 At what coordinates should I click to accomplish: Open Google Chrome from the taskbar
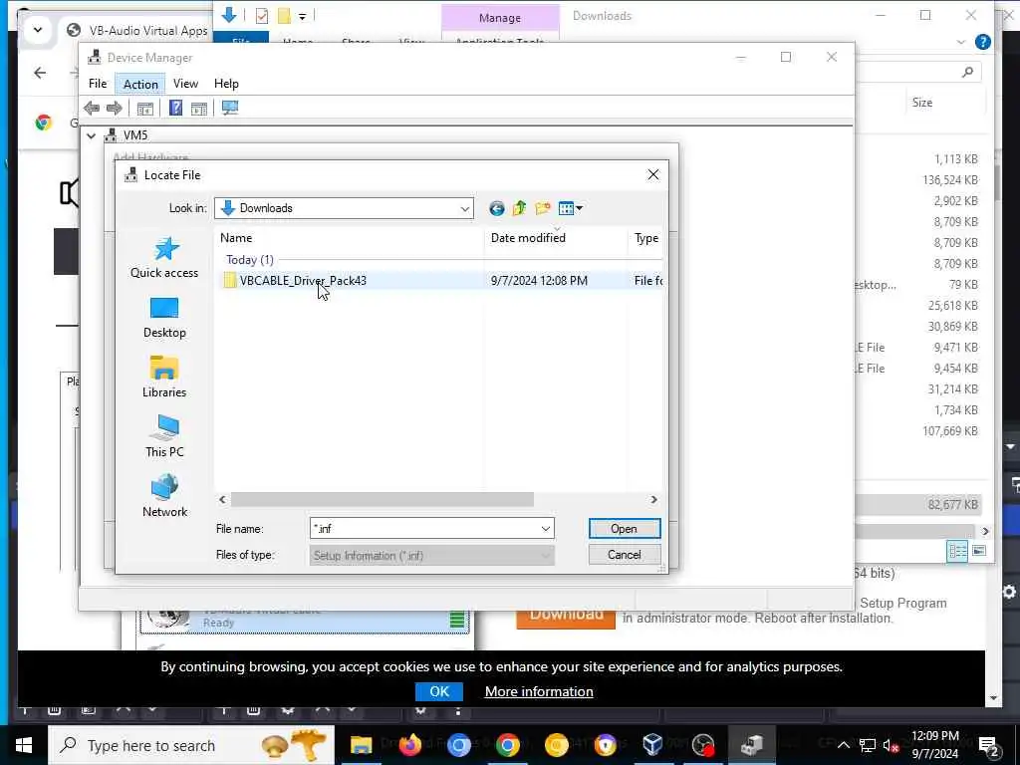507,745
